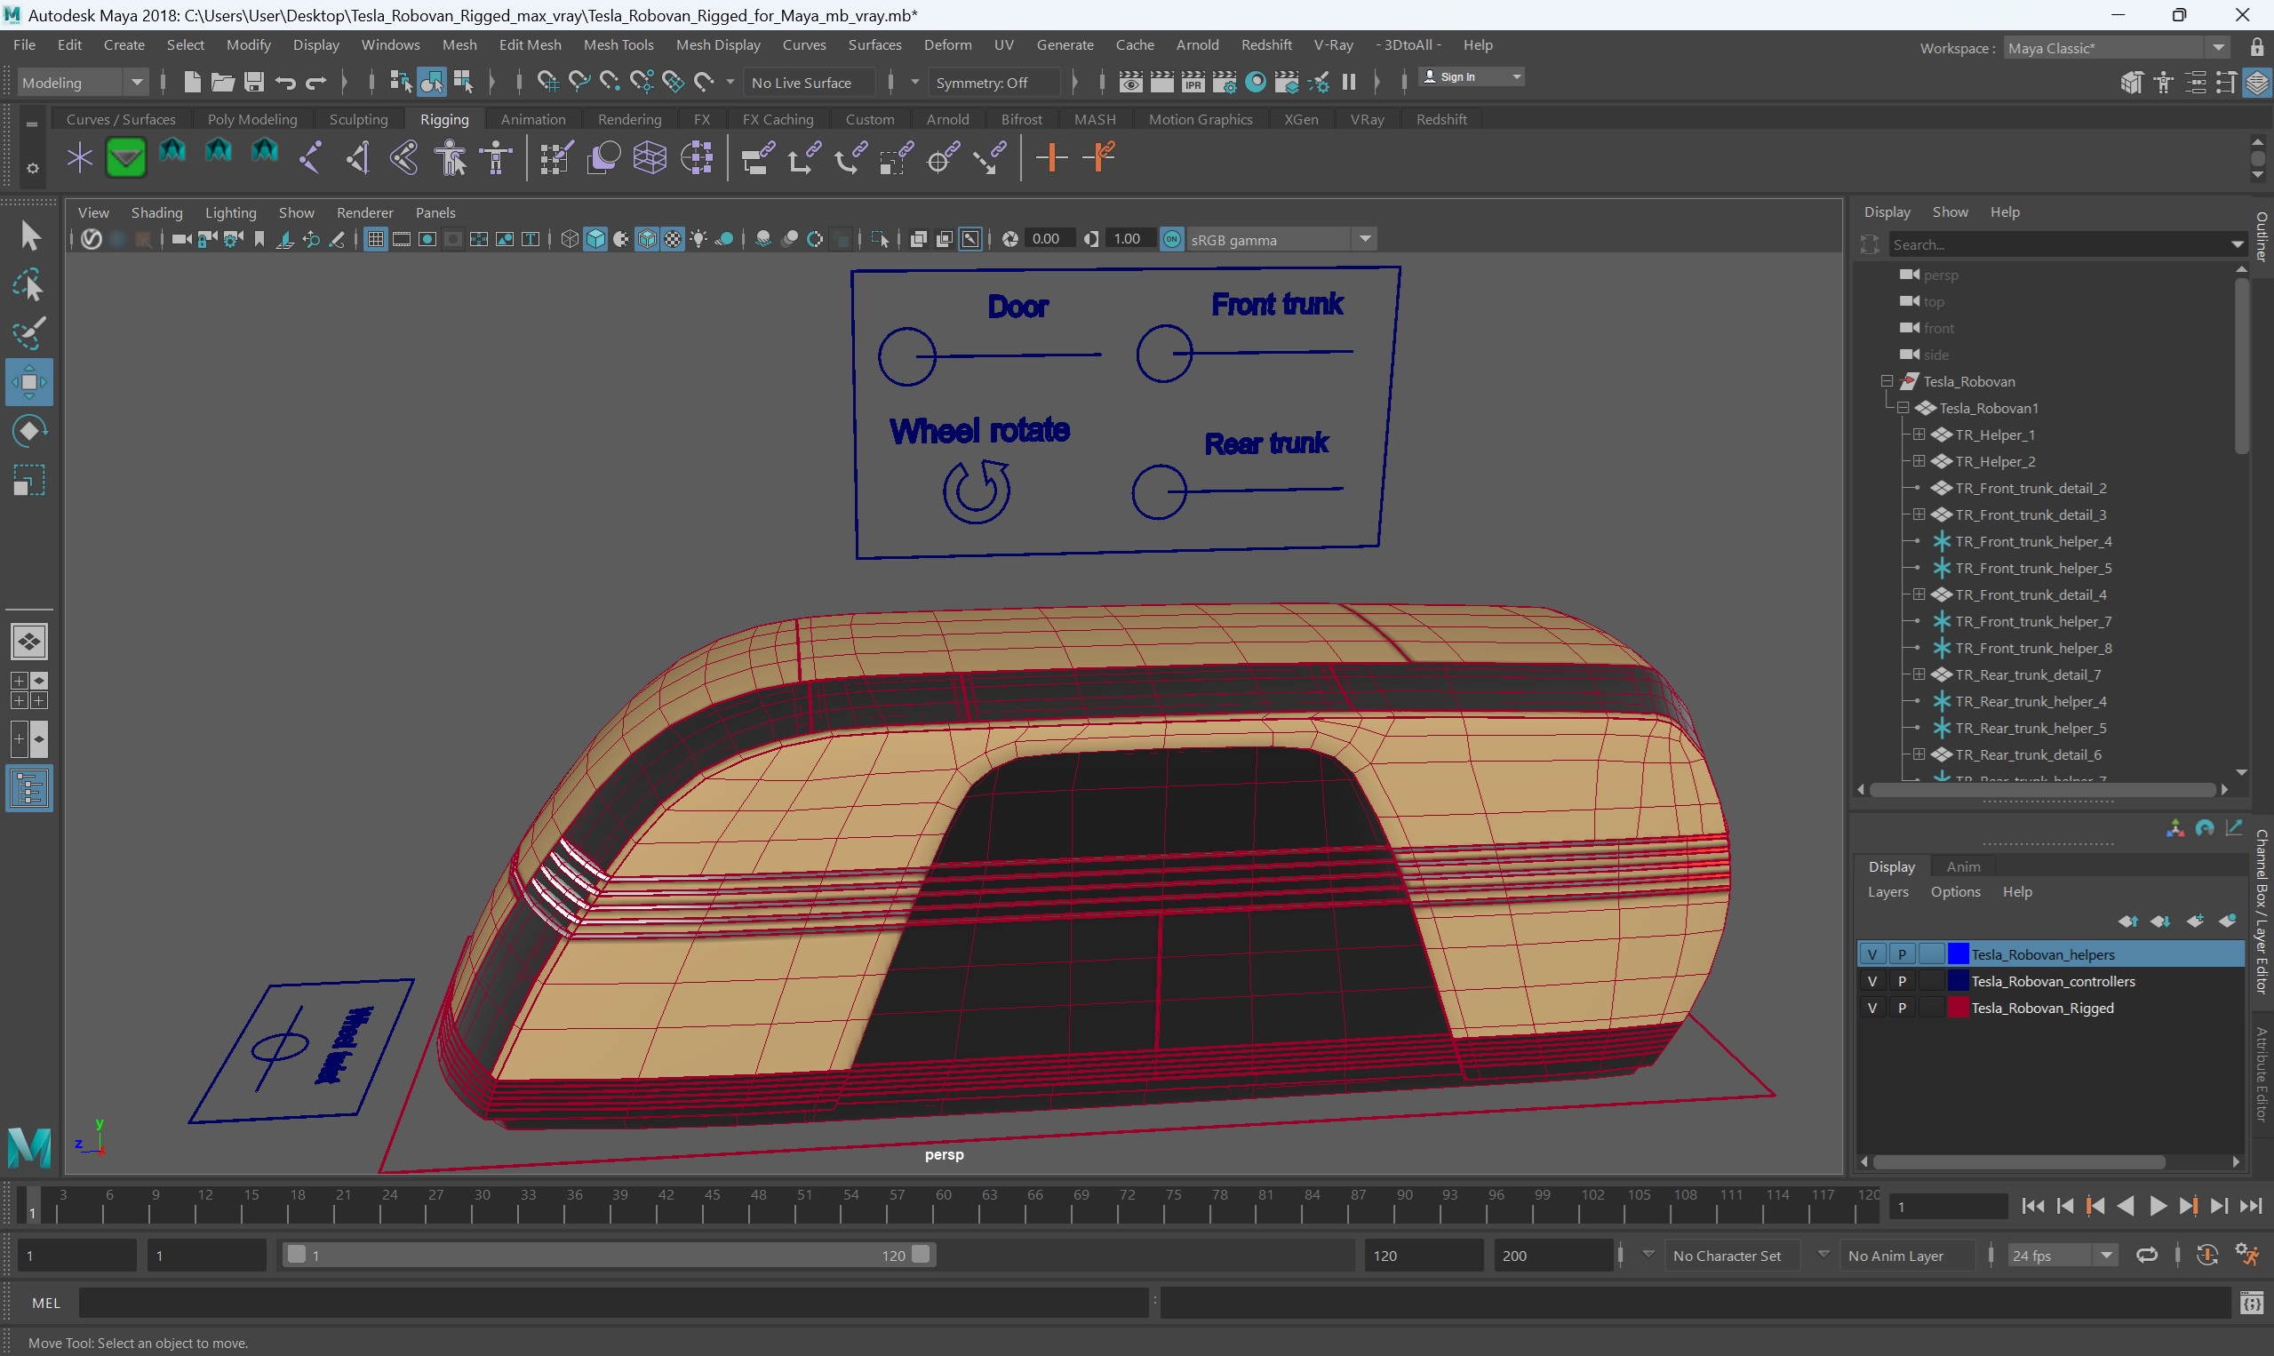The image size is (2274, 1356).
Task: Create new scene from status line
Action: click(x=191, y=83)
